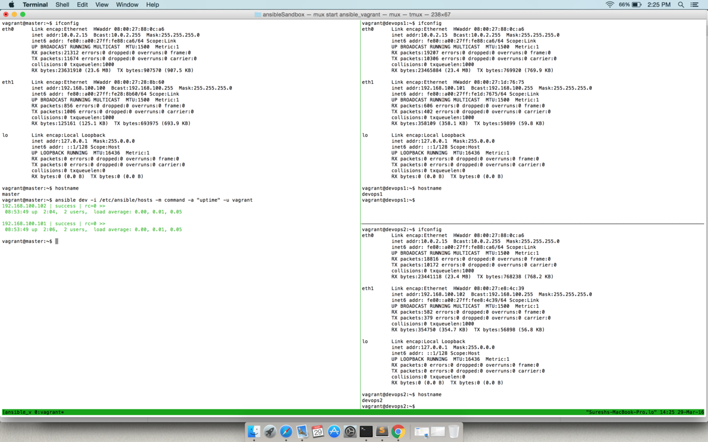Click the ansibleSandbox folder icon in title bar
The width and height of the screenshot is (708, 442).
258,14
